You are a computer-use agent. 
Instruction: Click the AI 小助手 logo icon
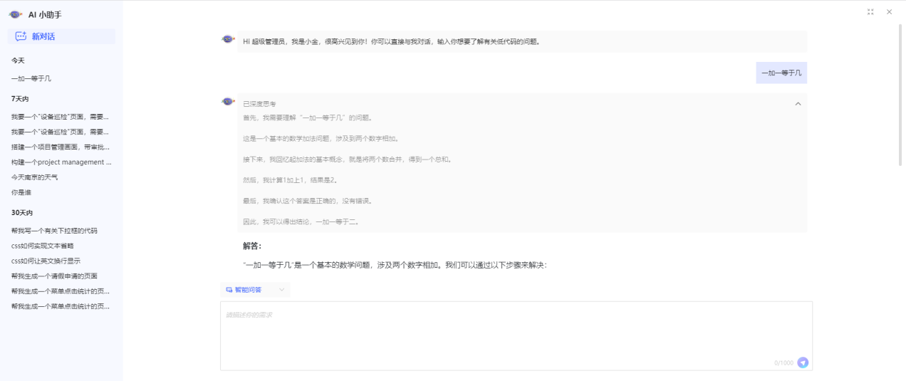point(15,14)
